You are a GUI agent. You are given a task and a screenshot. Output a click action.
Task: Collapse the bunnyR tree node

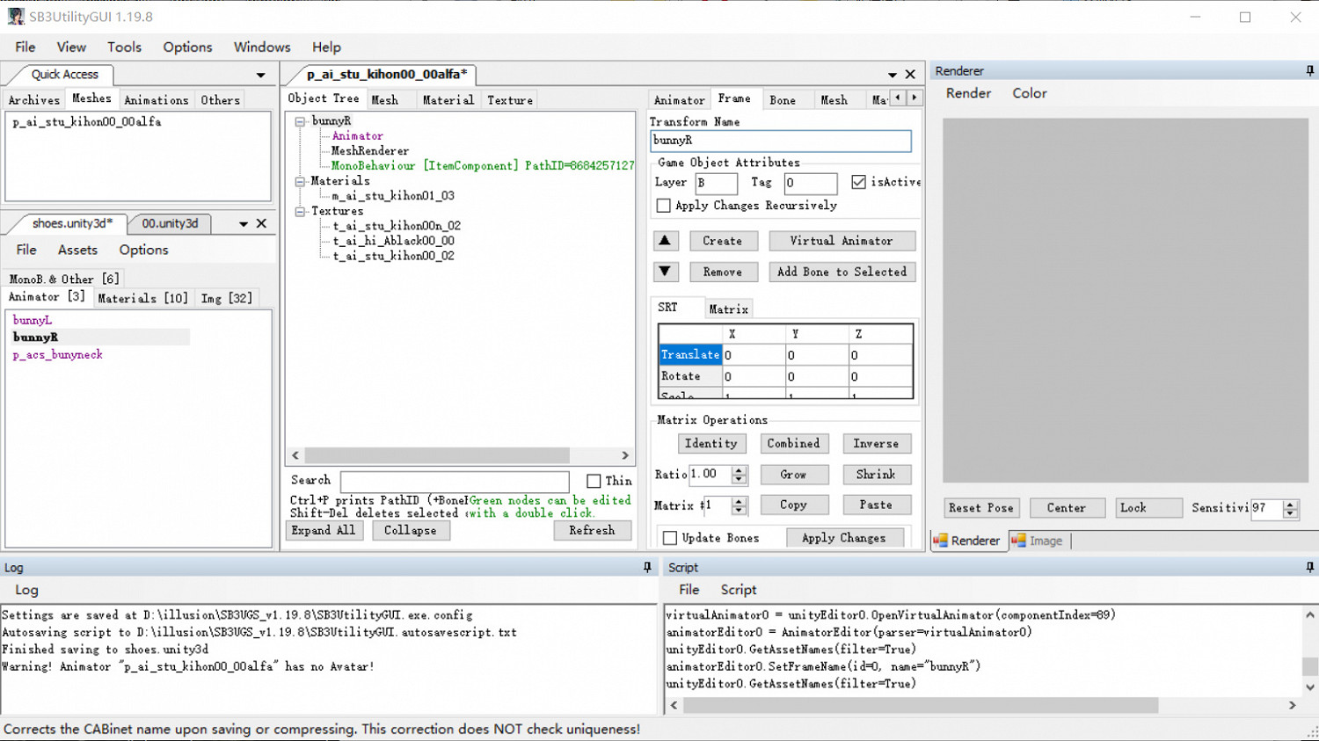pos(300,121)
